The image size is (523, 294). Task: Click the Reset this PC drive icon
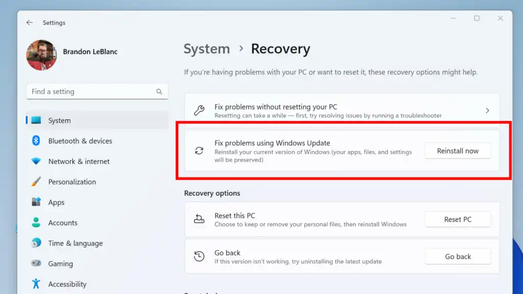[x=199, y=219]
